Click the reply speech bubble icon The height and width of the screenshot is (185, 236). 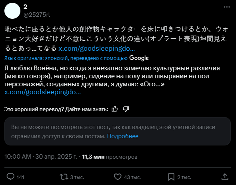(10, 177)
